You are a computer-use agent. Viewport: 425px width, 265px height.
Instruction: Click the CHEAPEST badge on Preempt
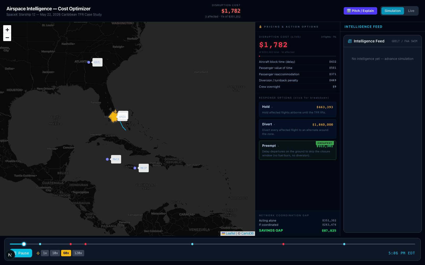[325, 143]
